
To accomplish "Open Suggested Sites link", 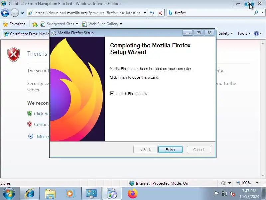I will tap(60, 24).
